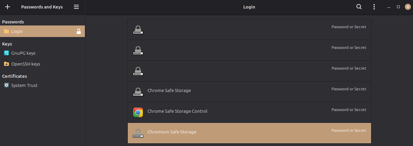Open search with the magnifier icon
The height and width of the screenshot is (146, 413).
(359, 7)
